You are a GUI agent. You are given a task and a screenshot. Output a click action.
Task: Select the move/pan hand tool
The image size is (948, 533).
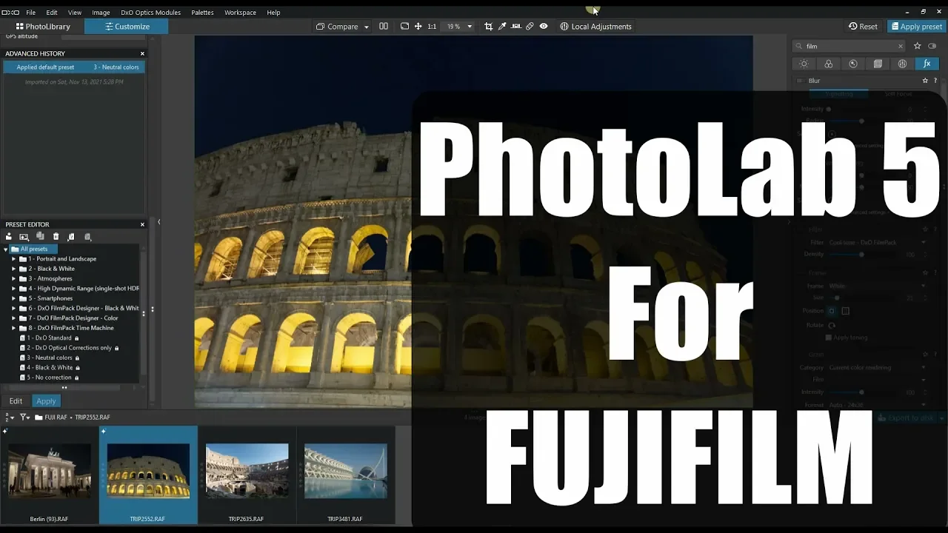tap(418, 26)
